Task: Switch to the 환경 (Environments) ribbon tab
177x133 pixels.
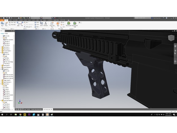Action: coord(45,20)
